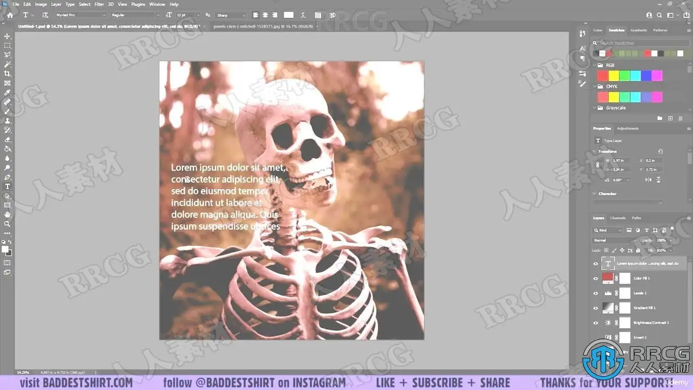
Task: Flip horizontal in Transform properties
Action: pyautogui.click(x=649, y=179)
